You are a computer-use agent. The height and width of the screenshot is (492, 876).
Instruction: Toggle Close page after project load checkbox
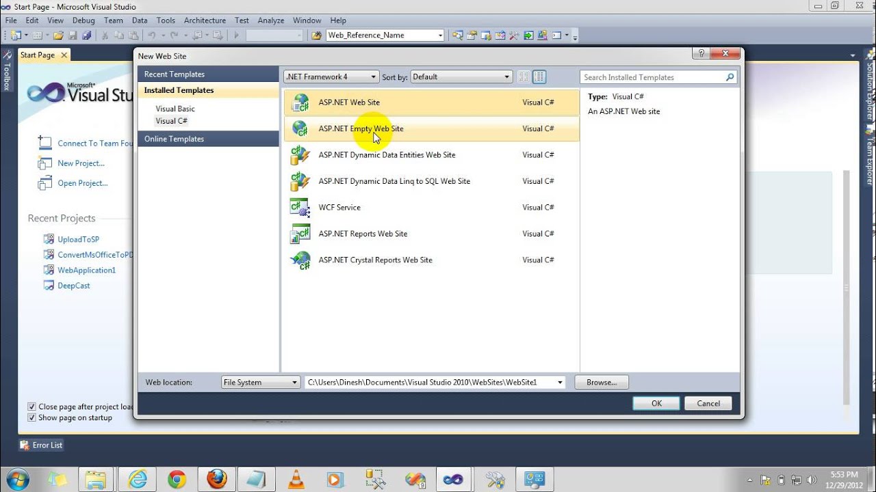31,407
